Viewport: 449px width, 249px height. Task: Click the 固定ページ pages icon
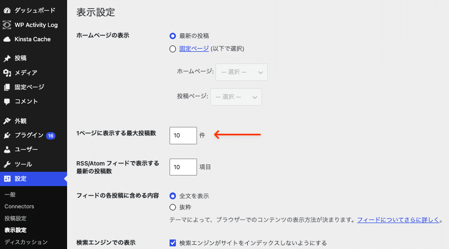pos(7,87)
